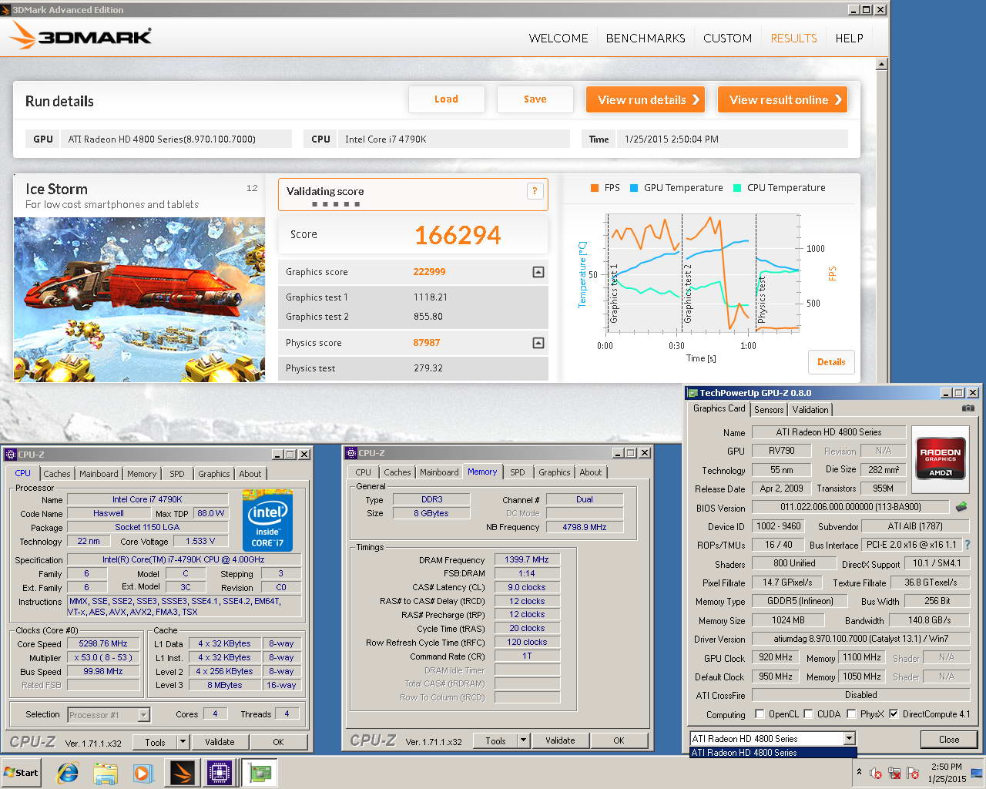
Task: Switch to Sensors tab in GPU-Z
Action: click(x=769, y=410)
